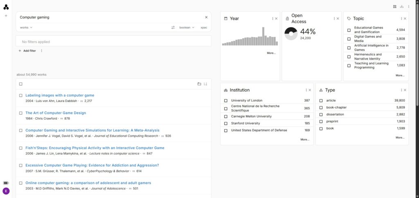Click the user avatar E icon
The image size is (419, 198).
6,191
